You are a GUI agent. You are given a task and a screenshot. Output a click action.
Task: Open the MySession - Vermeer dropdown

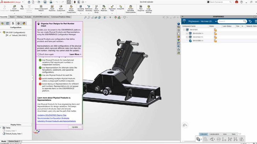click(x=216, y=22)
